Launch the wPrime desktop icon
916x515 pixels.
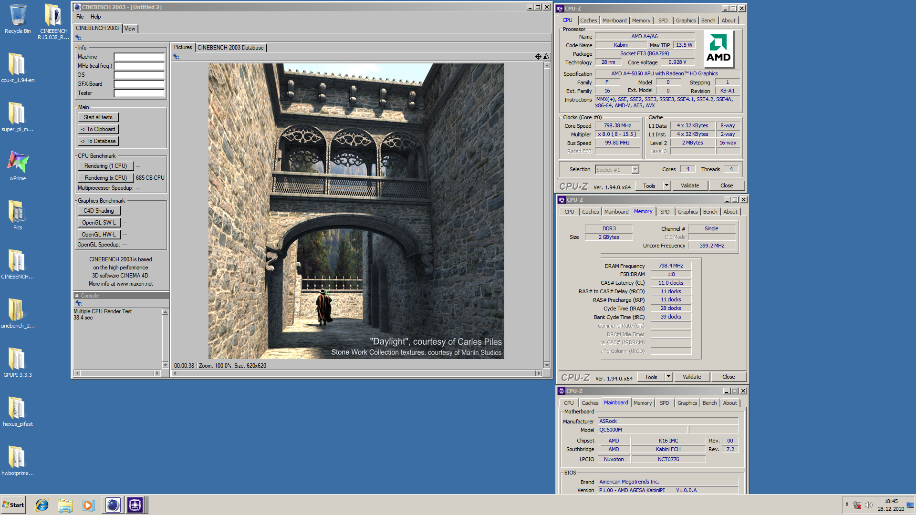18,166
